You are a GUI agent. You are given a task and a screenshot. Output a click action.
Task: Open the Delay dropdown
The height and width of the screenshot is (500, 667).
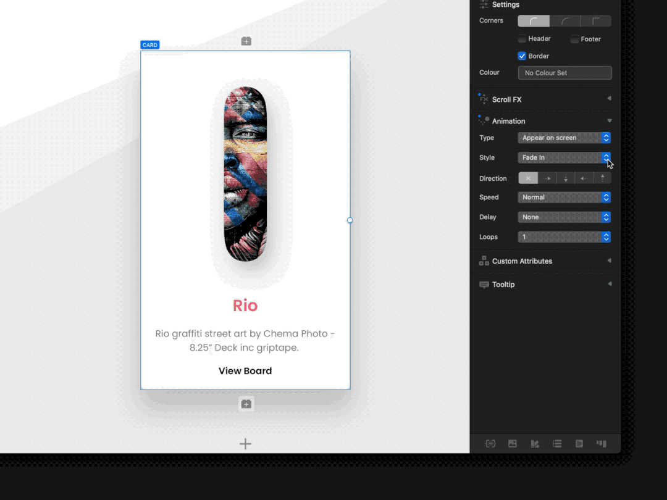click(564, 217)
